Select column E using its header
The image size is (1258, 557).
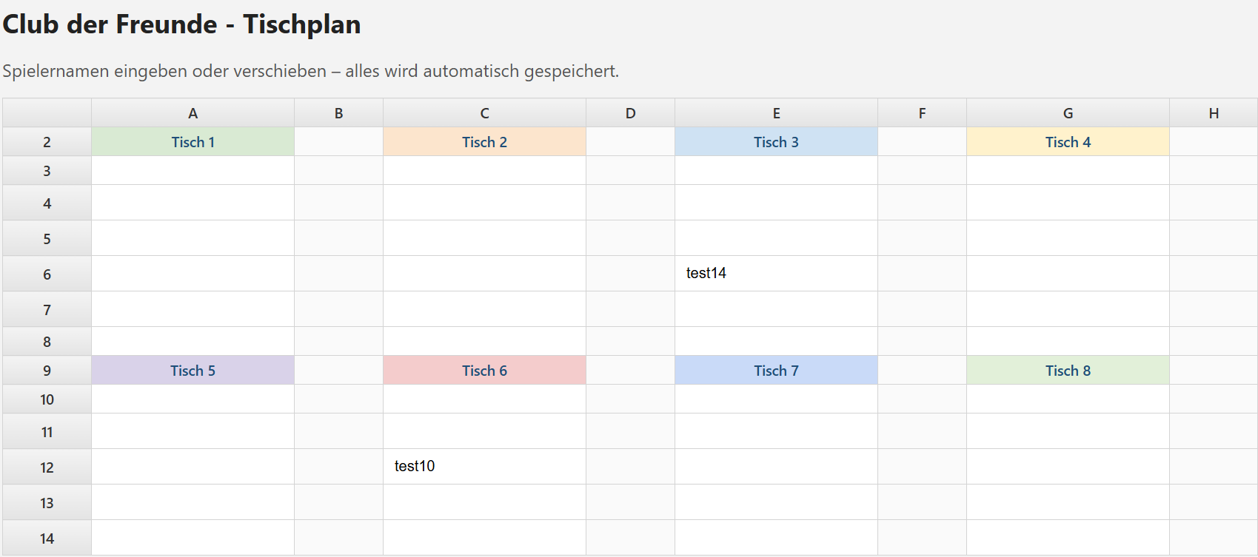click(x=776, y=112)
